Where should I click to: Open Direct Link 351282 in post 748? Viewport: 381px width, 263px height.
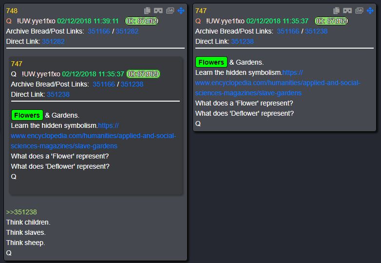(53, 41)
